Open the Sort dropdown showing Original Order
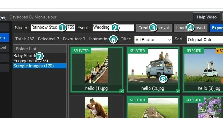Viewport: 223px width, 118px height. pyautogui.click(x=205, y=40)
